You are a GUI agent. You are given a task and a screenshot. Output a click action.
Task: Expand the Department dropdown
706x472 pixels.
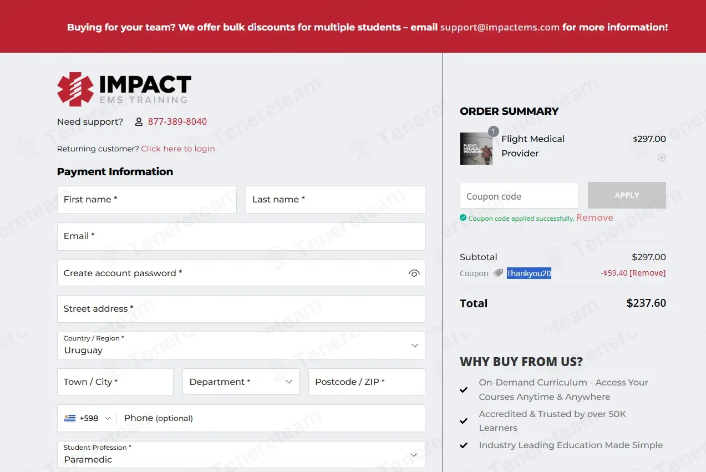pyautogui.click(x=241, y=382)
